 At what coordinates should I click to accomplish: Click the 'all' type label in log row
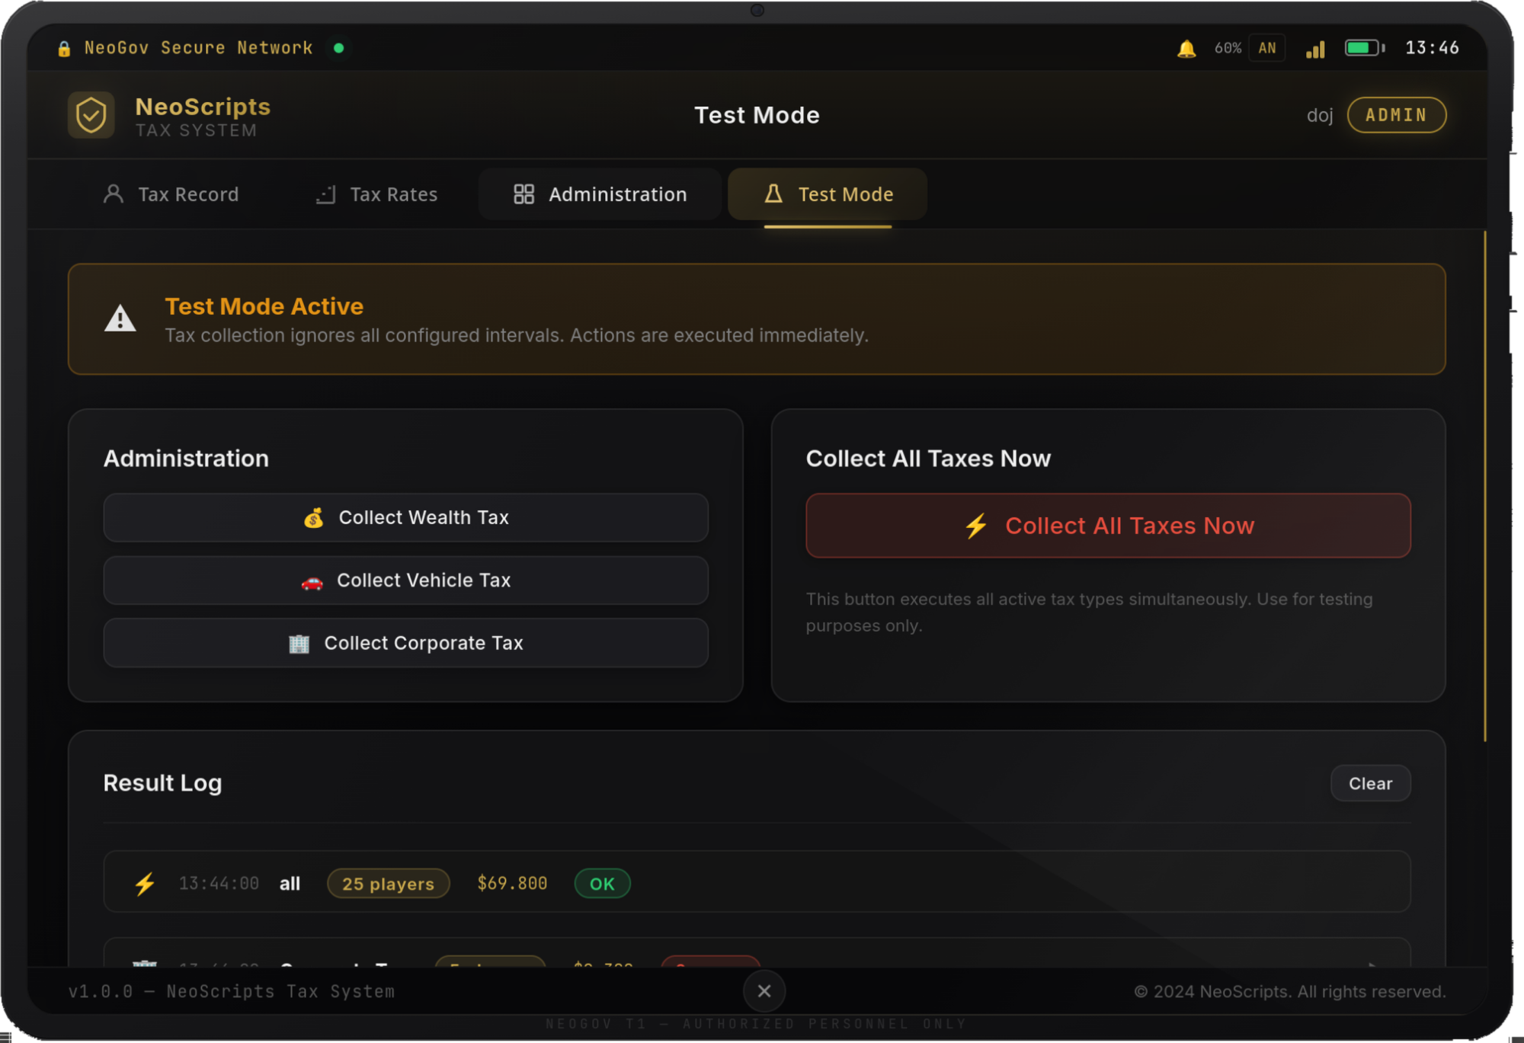[x=290, y=884]
